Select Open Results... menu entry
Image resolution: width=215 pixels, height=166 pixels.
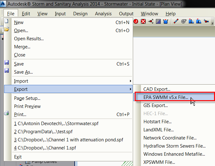click(x=68, y=39)
